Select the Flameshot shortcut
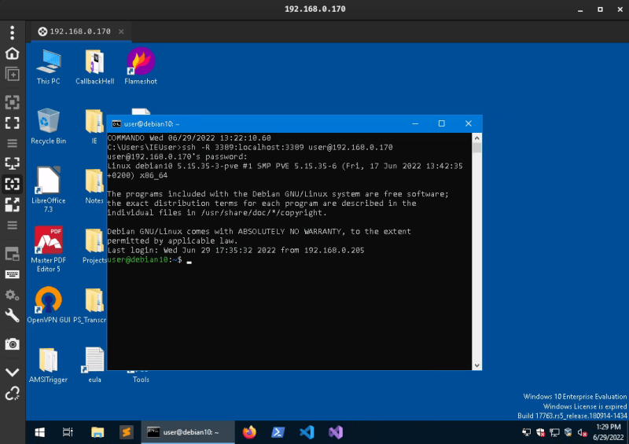This screenshot has height=444, width=629. 141,67
